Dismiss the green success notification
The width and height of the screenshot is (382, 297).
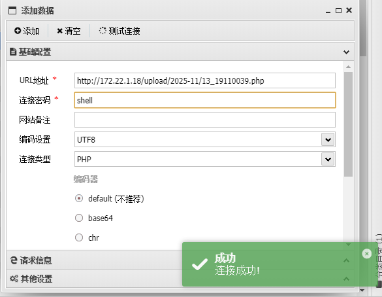pos(366,254)
